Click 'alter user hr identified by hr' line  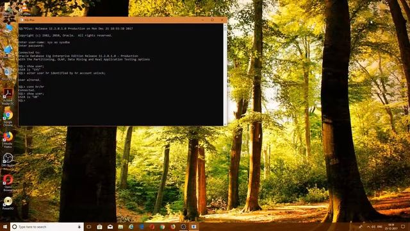(62, 73)
